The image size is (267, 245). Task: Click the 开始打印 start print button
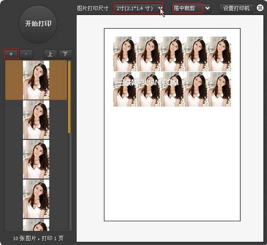pos(38,24)
